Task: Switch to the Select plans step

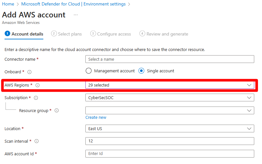Action: 67,34
